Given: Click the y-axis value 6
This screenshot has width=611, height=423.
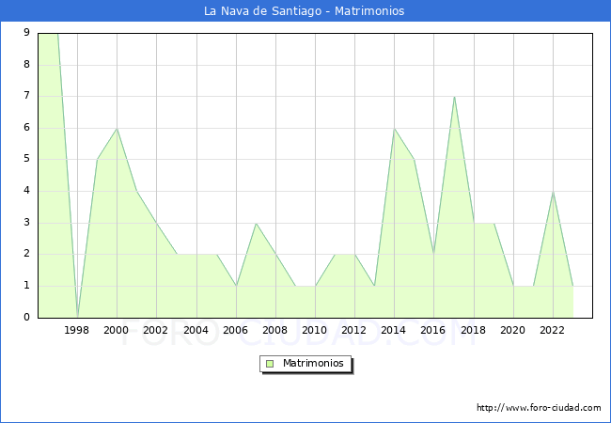Looking at the screenshot, I should click(26, 127).
